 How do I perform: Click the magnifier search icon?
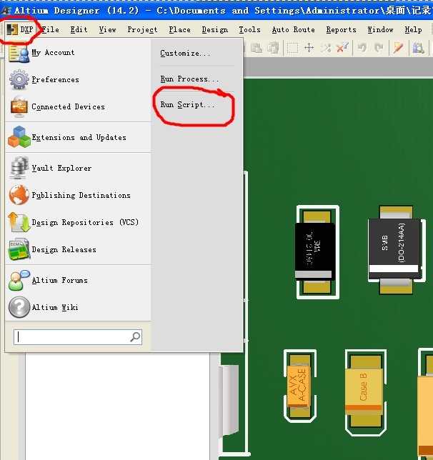click(x=135, y=337)
